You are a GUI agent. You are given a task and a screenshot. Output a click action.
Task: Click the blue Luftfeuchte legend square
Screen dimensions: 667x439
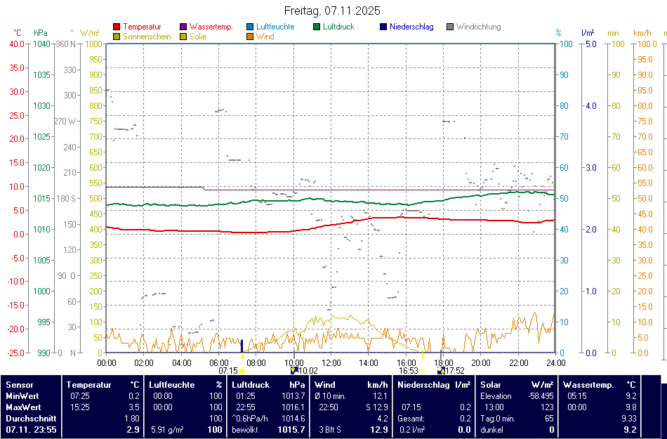point(250,27)
